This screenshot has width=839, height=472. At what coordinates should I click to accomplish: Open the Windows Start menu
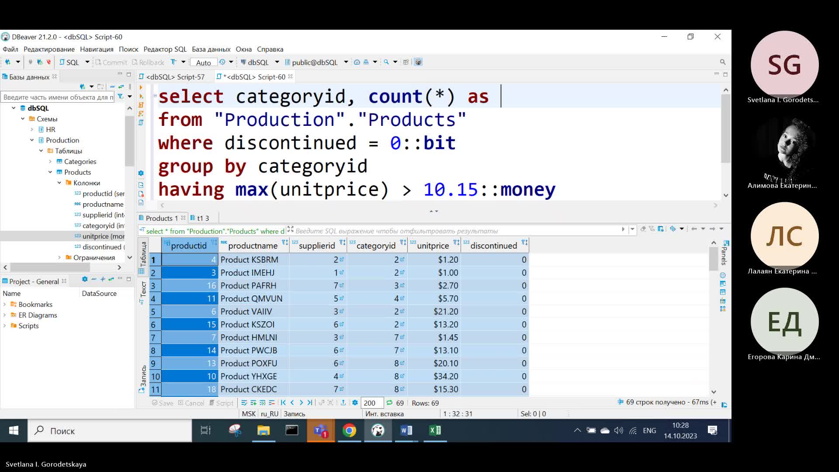pyautogui.click(x=14, y=430)
